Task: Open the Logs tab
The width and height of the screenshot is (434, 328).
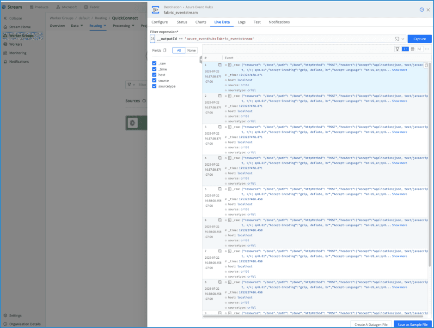Action: (241, 22)
